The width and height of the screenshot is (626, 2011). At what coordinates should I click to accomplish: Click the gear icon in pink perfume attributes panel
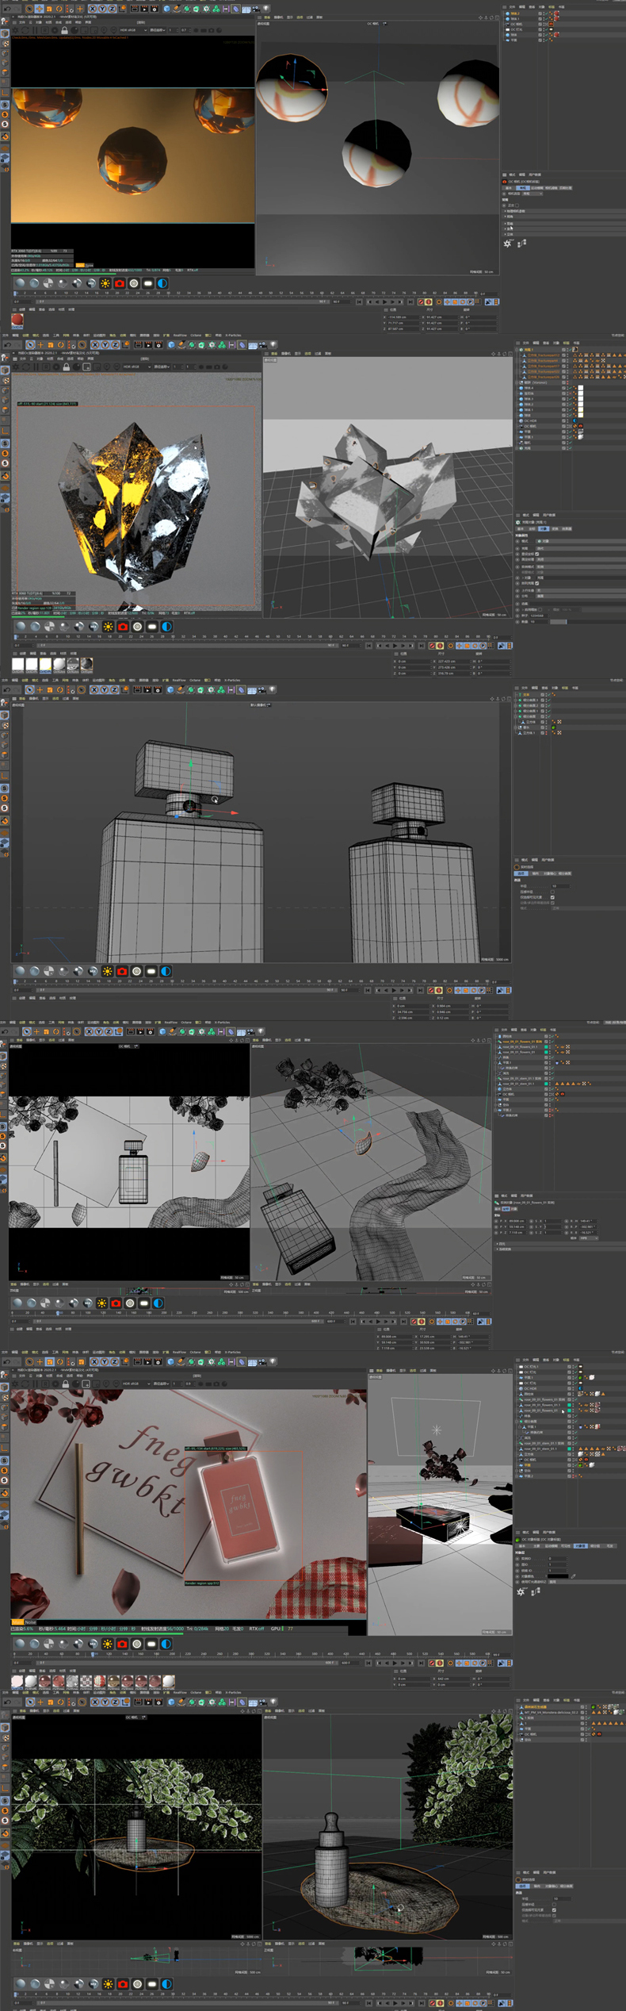(x=521, y=1591)
